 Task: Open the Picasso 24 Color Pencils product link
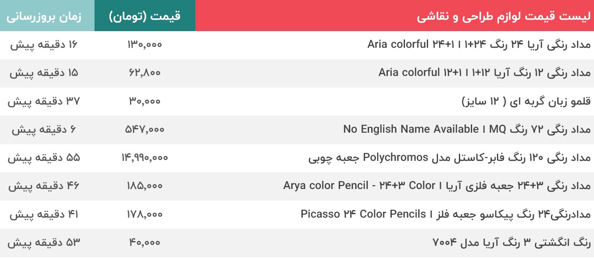tap(445, 214)
